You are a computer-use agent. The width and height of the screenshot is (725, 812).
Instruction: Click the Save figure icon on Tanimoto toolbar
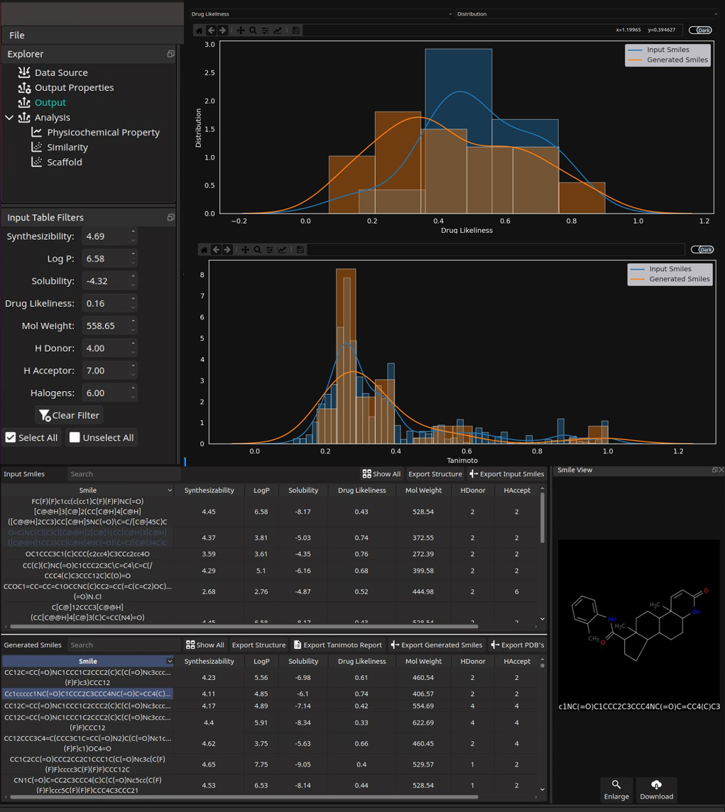300,249
